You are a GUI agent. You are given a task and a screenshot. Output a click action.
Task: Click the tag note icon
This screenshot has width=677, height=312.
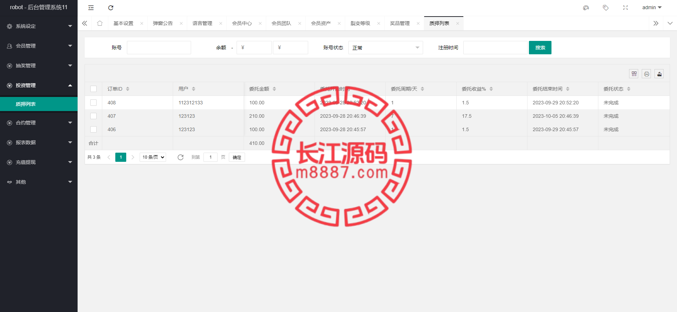pos(606,8)
